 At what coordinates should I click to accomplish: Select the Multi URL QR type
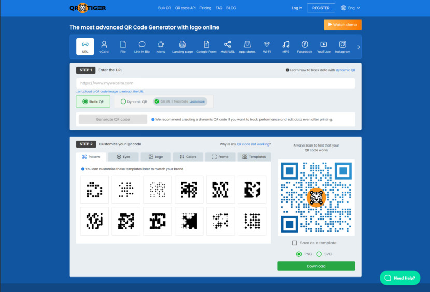[227, 47]
